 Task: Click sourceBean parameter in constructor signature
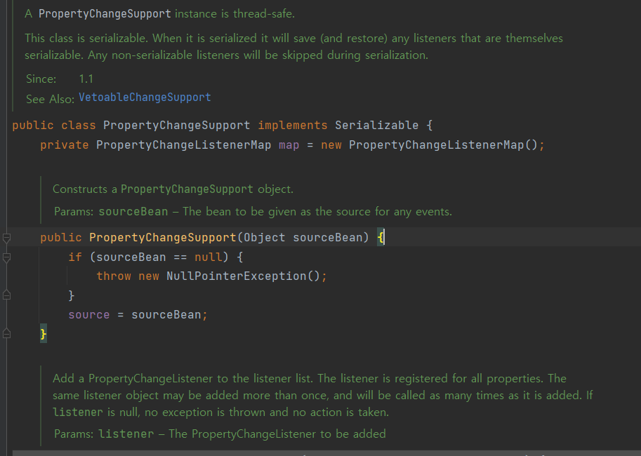327,237
